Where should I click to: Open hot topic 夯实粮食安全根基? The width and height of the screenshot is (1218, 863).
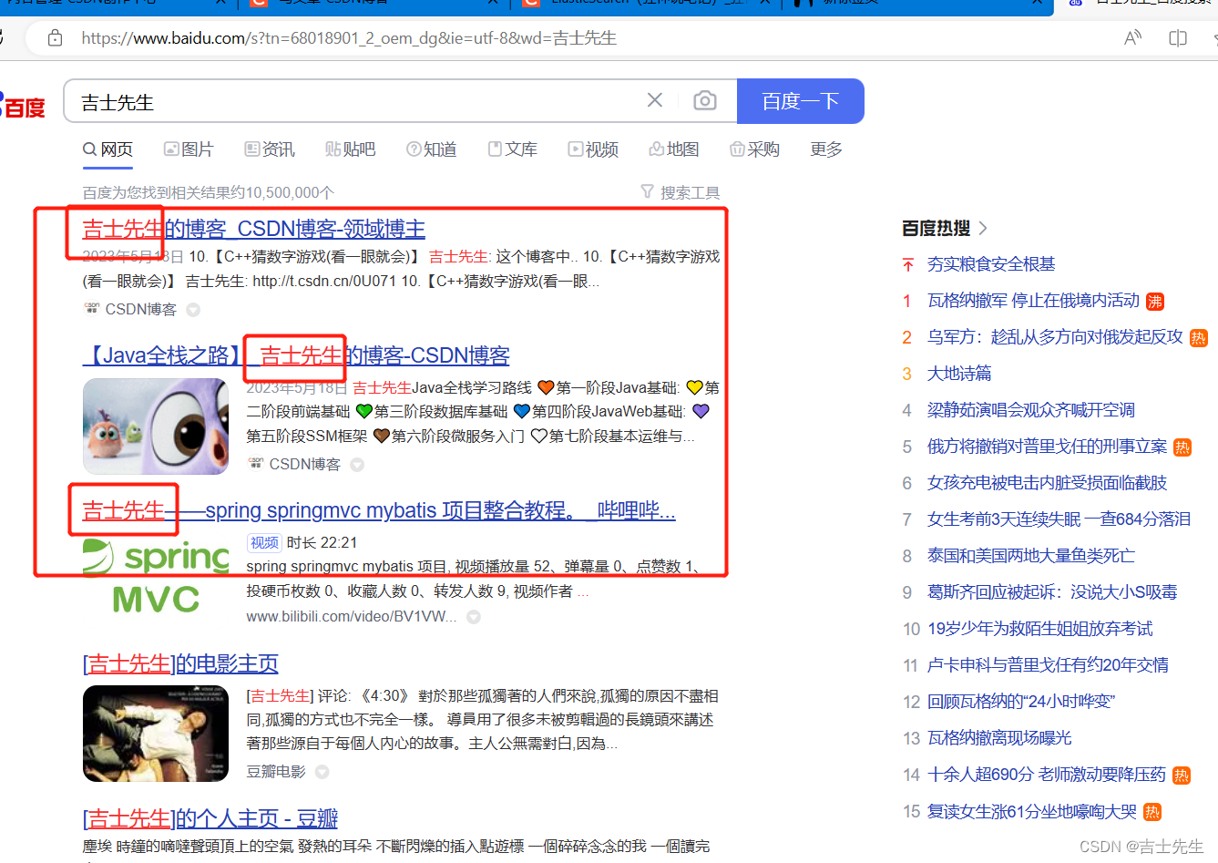click(991, 264)
